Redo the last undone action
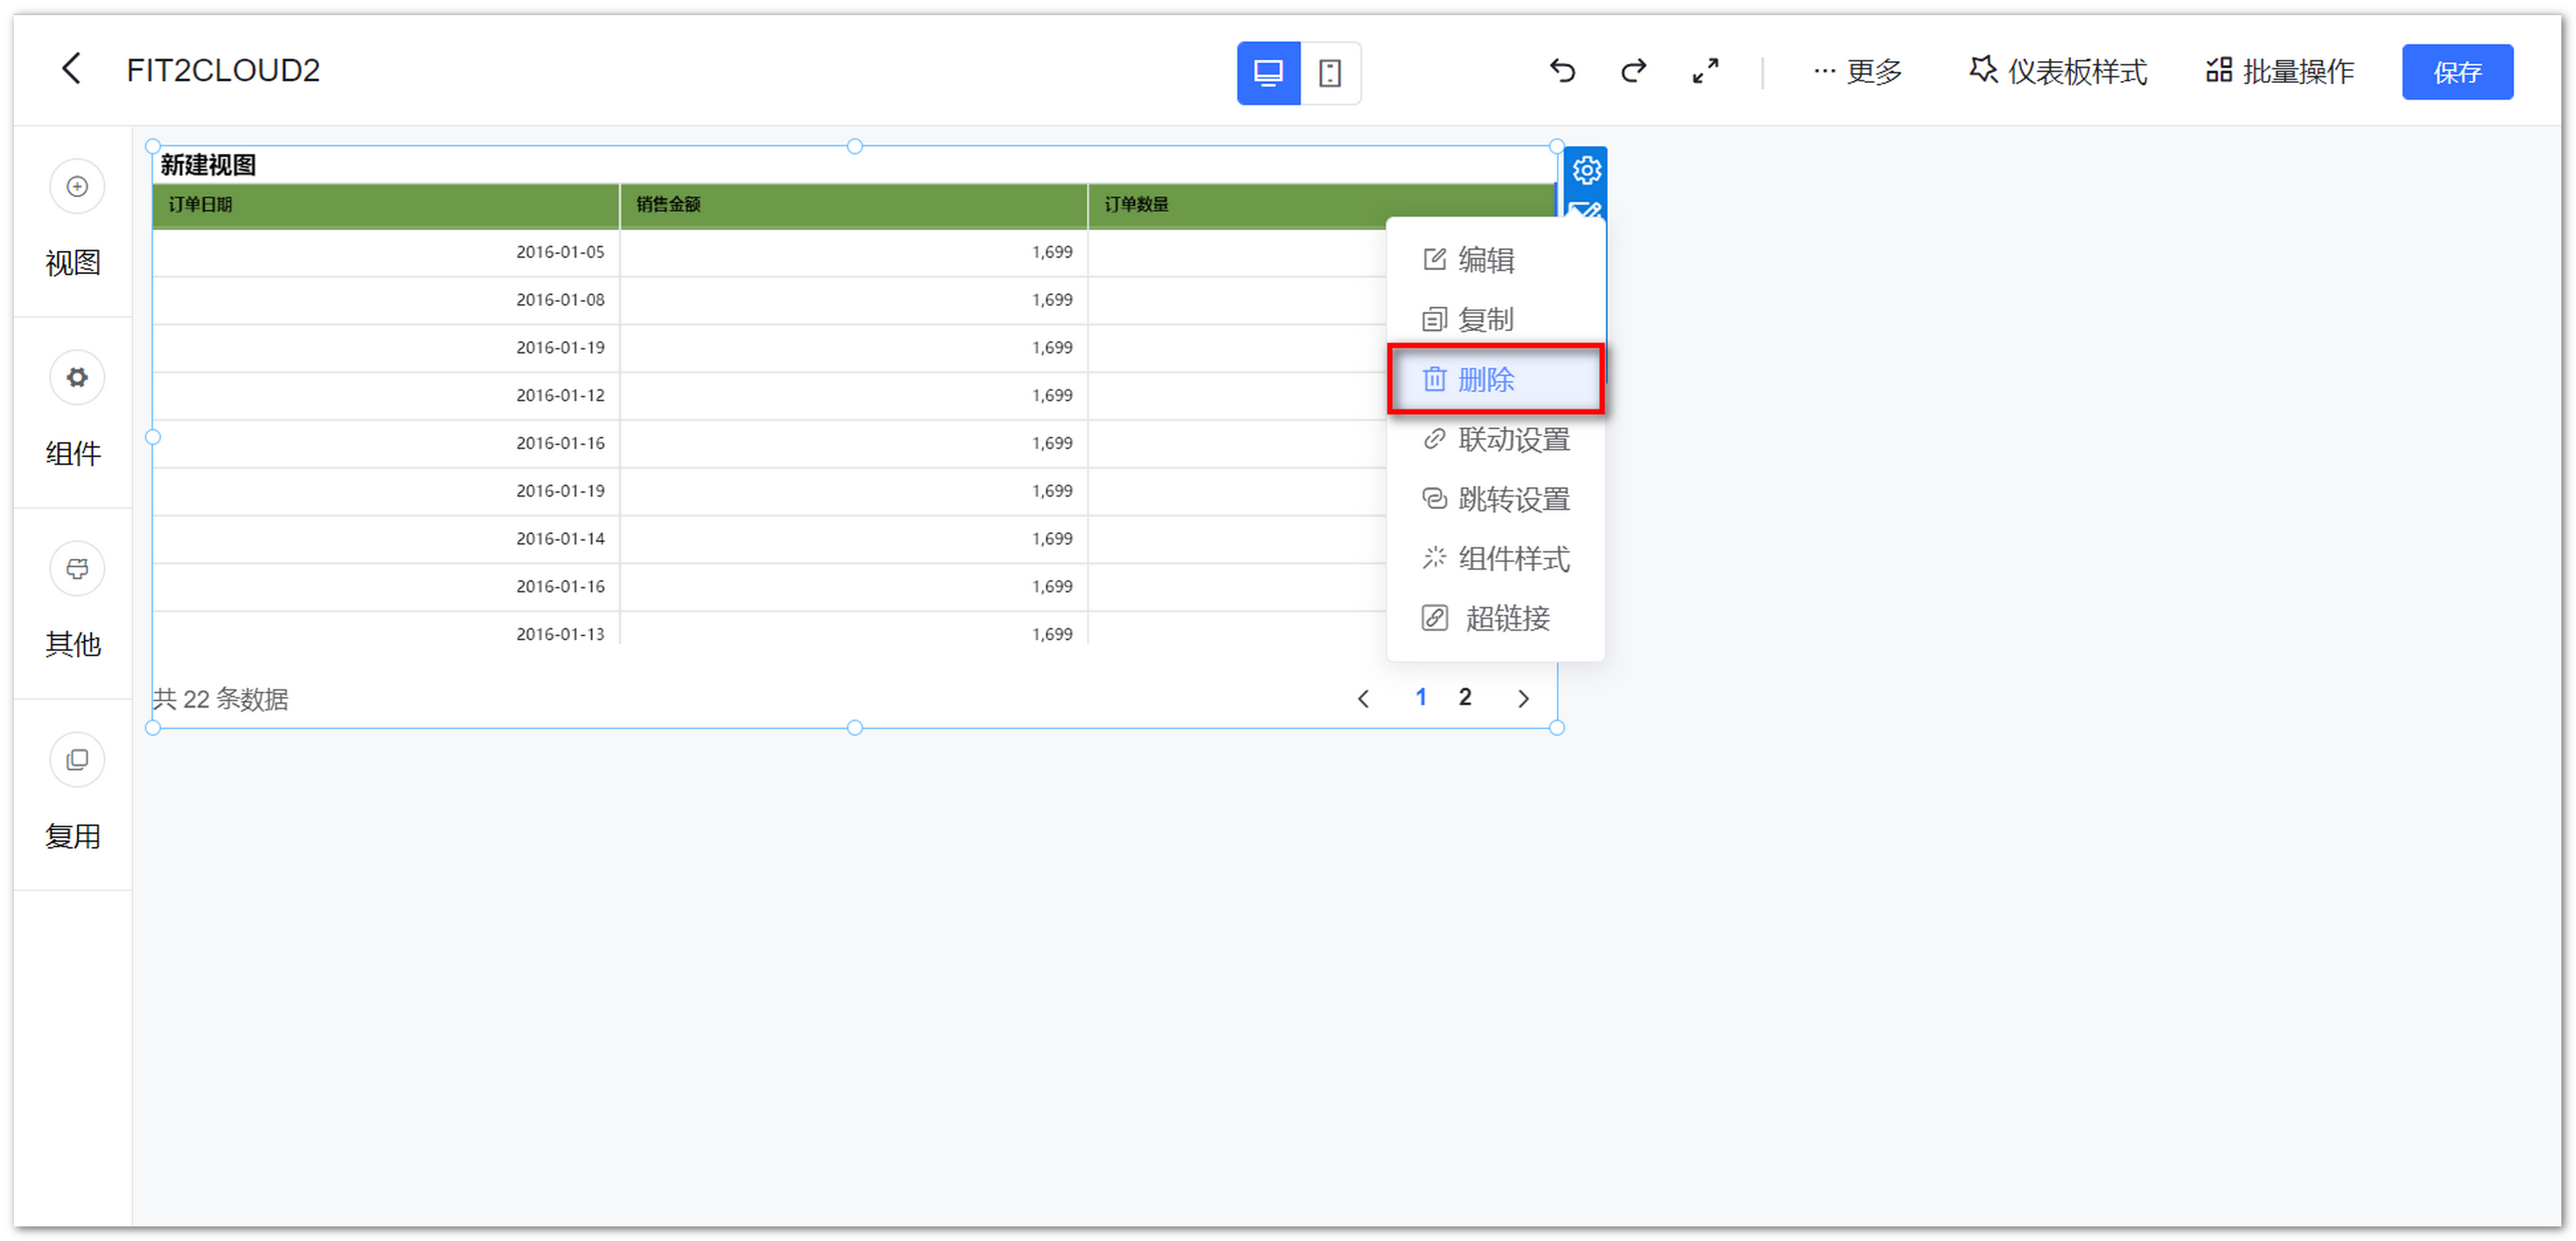This screenshot has height=1241, width=2576. coord(1632,71)
